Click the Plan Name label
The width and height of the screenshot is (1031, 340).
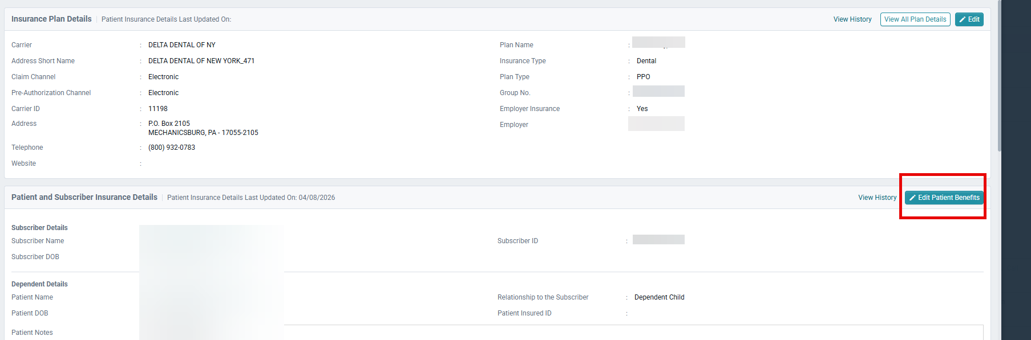(x=516, y=45)
